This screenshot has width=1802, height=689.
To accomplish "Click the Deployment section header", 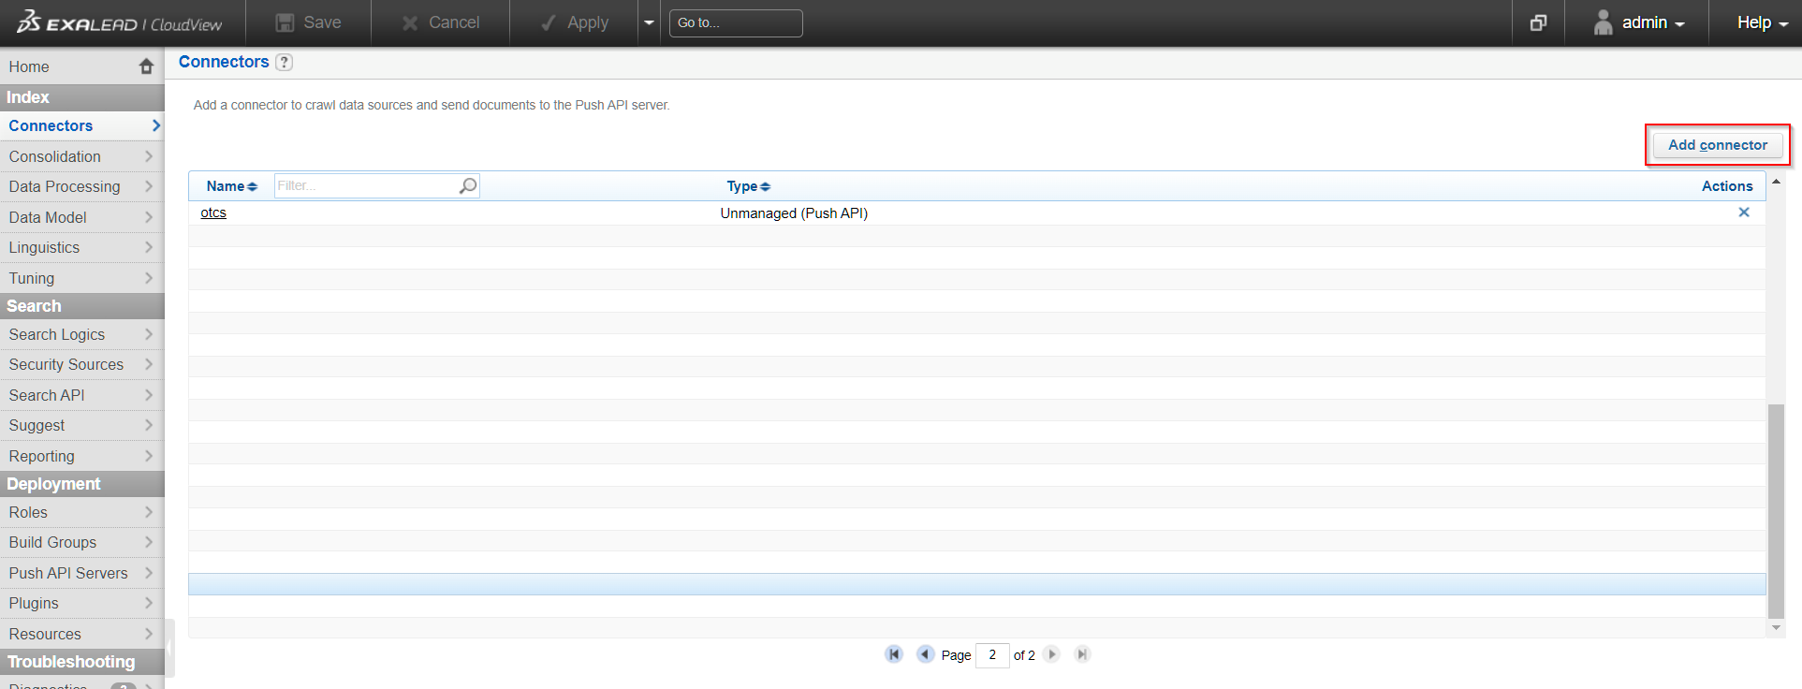I will tap(82, 484).
